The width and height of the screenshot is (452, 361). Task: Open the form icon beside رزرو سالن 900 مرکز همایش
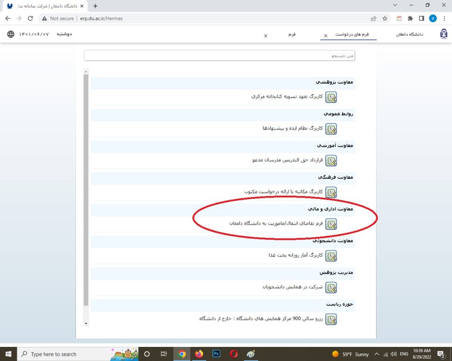(x=331, y=319)
